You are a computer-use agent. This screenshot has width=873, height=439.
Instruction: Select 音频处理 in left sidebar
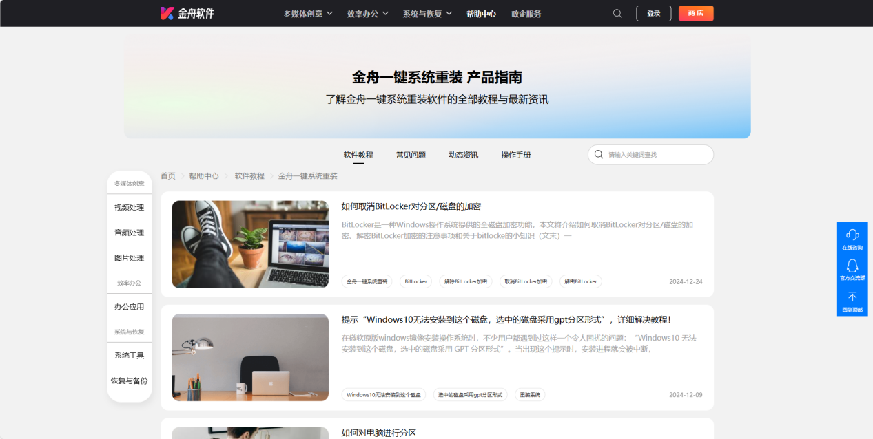(130, 233)
